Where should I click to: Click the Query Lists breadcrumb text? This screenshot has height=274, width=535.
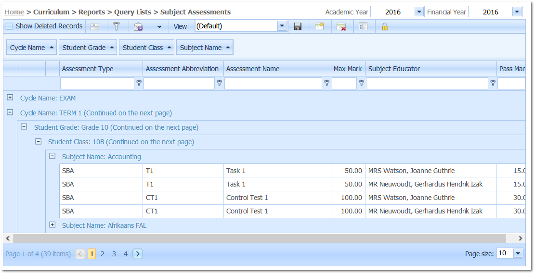(x=133, y=12)
